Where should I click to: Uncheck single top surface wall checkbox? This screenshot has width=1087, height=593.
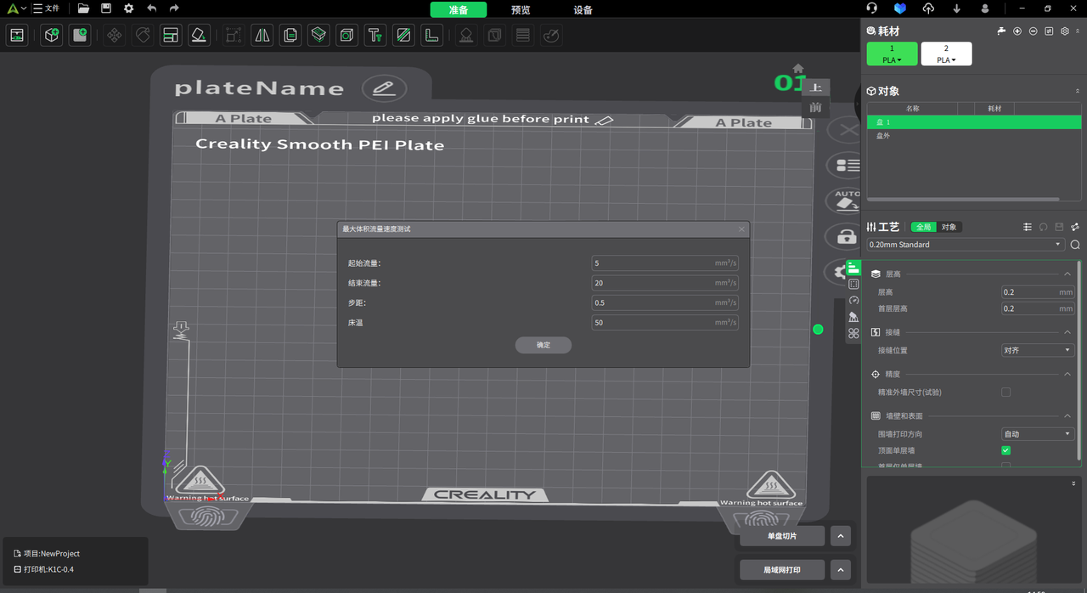1005,450
